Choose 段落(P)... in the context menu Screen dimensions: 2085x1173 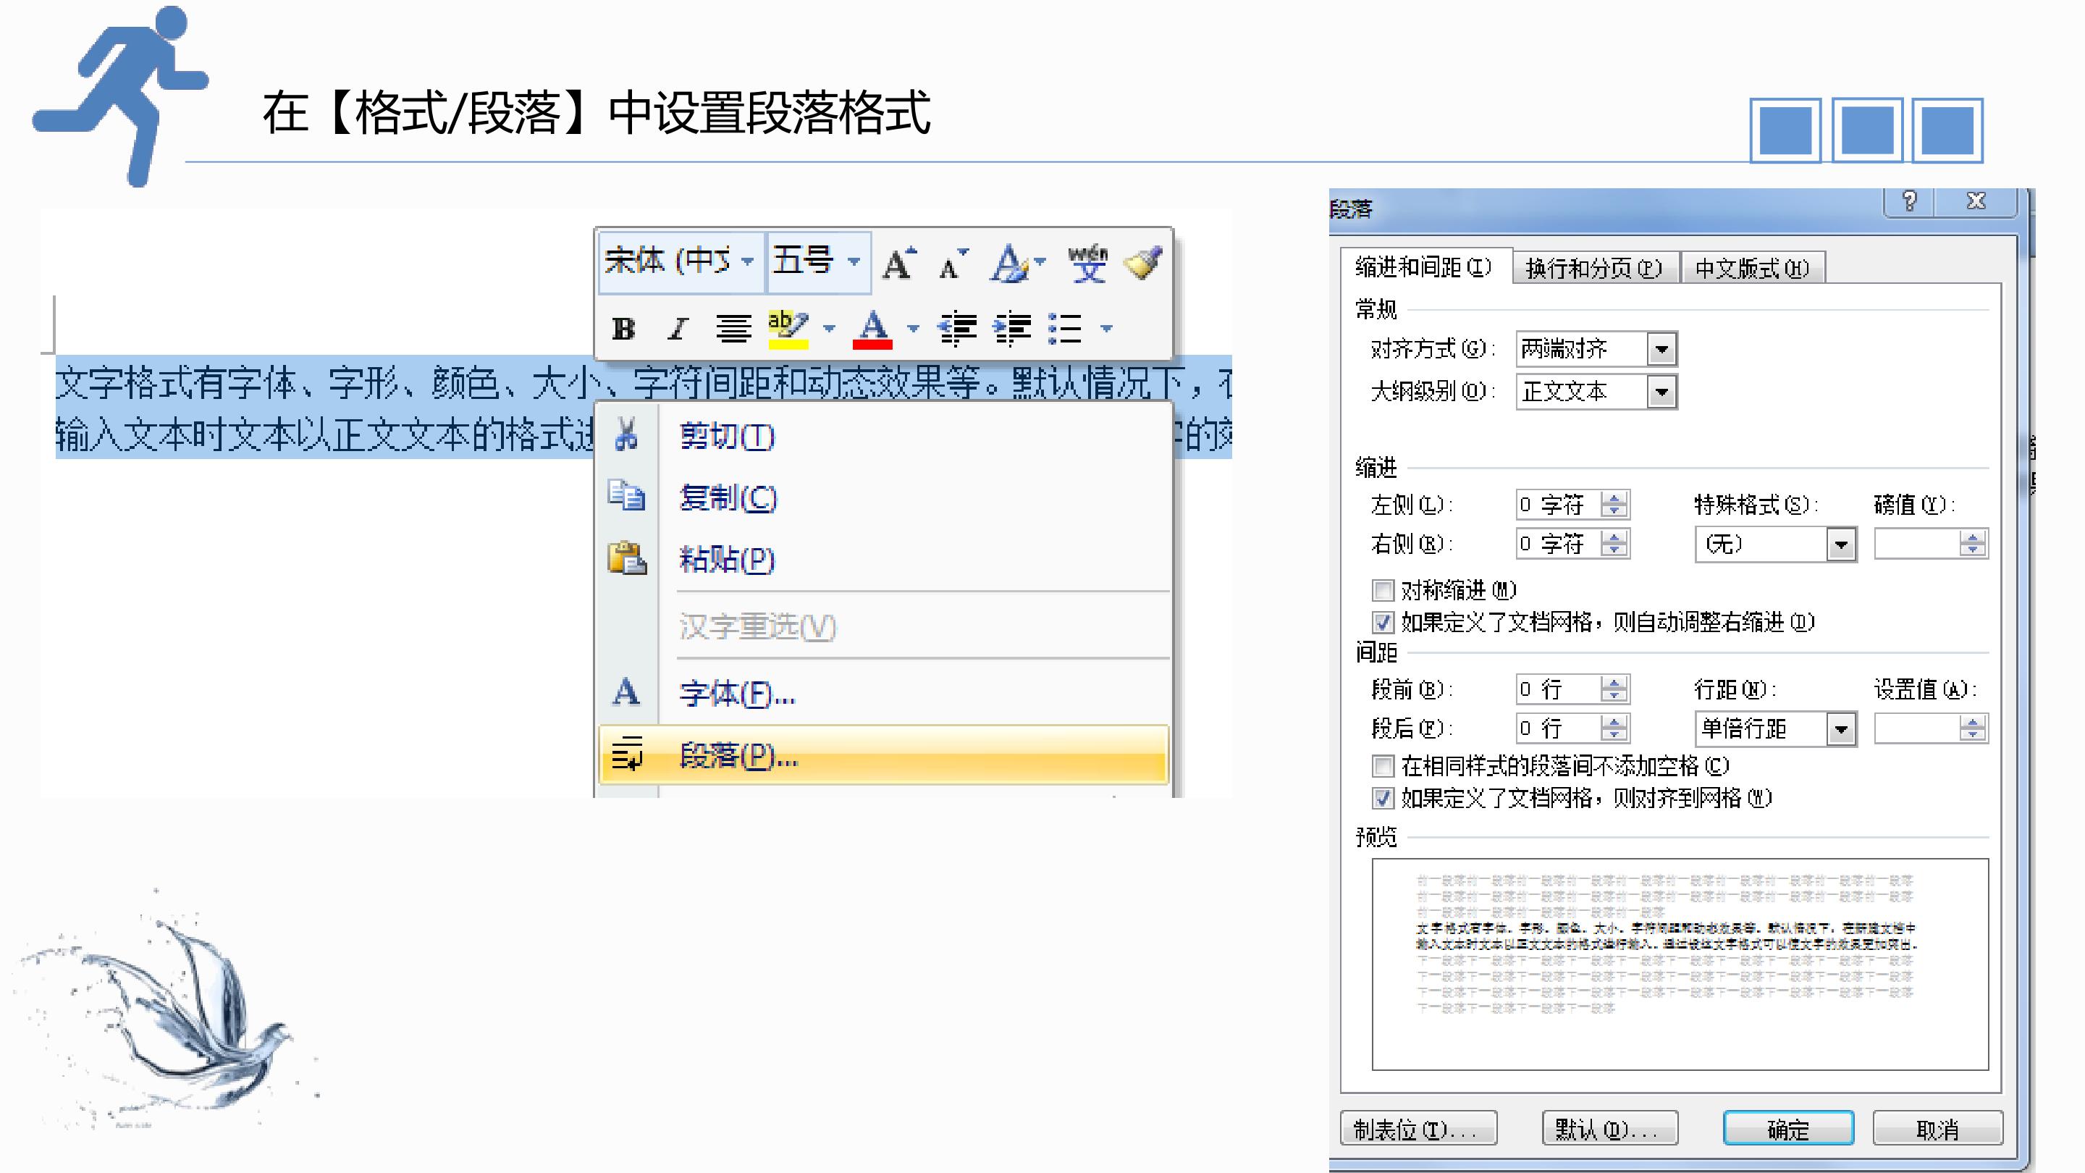[x=883, y=754]
